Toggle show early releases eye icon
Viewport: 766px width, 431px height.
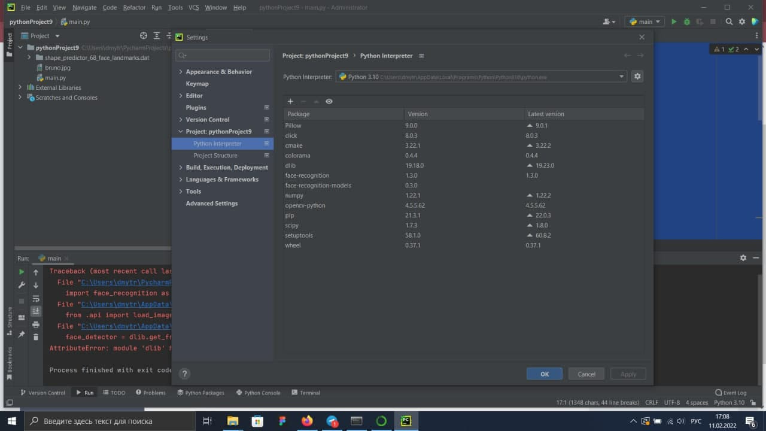[x=329, y=101]
